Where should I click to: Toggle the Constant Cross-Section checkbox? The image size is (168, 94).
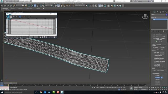coord(154,61)
